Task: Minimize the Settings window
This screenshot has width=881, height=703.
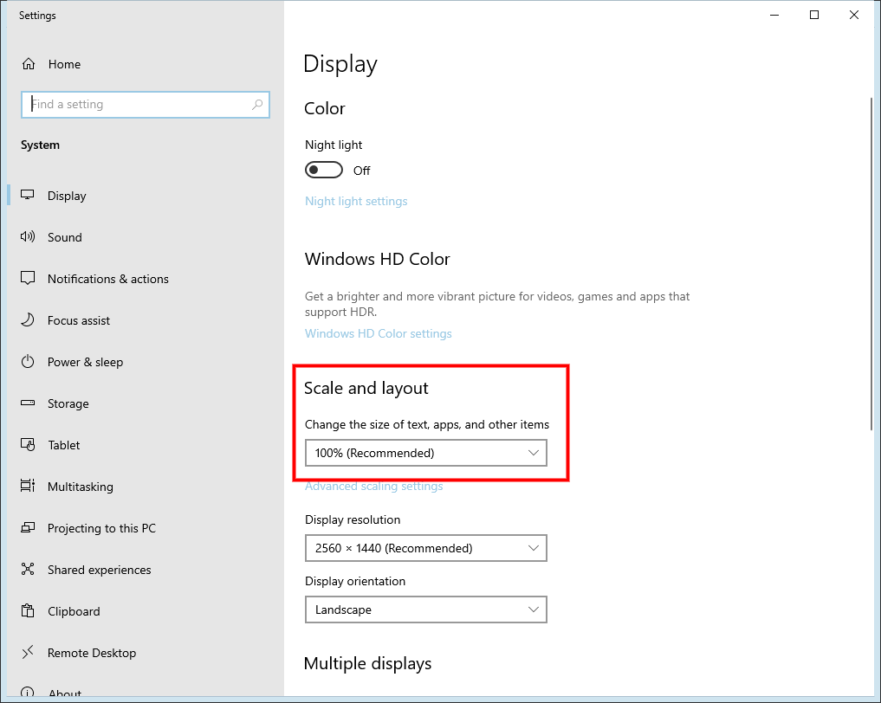Action: 774,16
